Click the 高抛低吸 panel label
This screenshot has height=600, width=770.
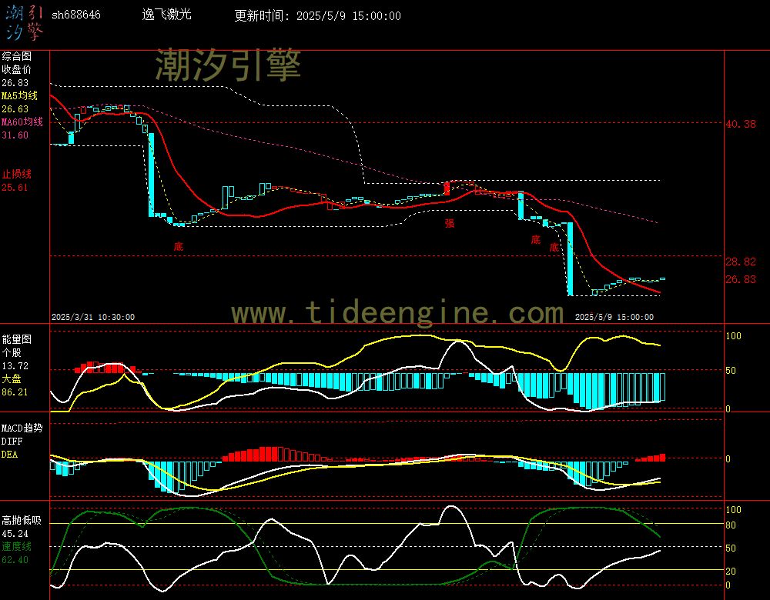click(22, 521)
